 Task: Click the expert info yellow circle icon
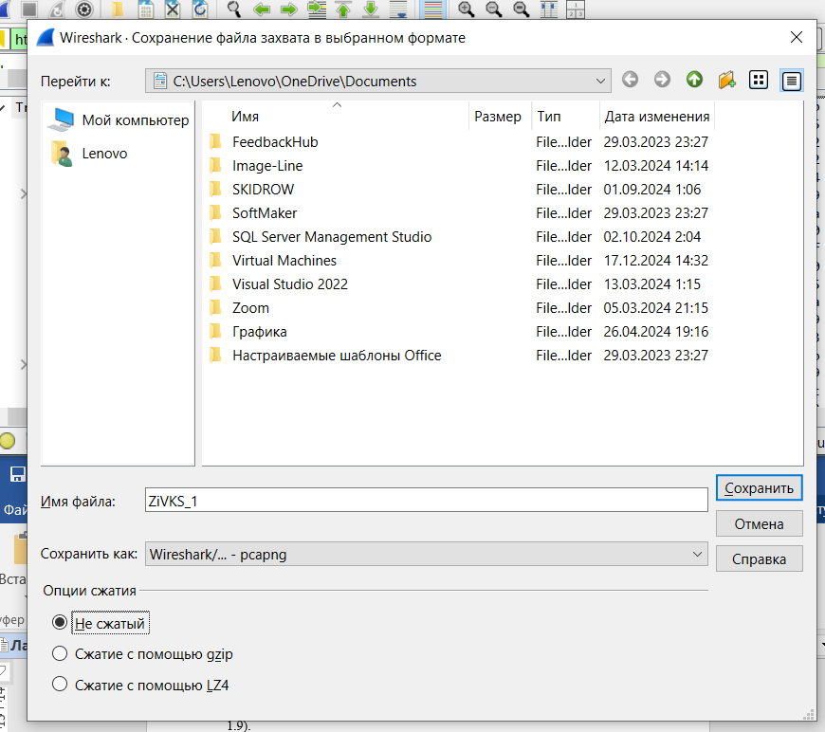point(7,441)
